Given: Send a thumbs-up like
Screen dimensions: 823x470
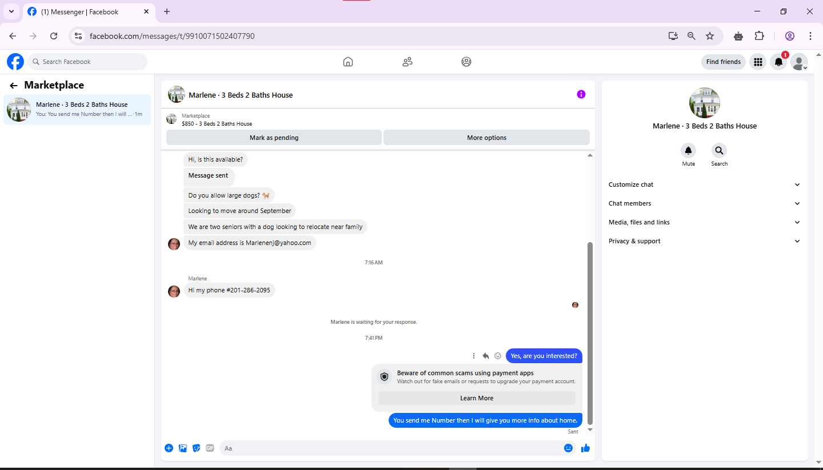Looking at the screenshot, I should [x=585, y=448].
